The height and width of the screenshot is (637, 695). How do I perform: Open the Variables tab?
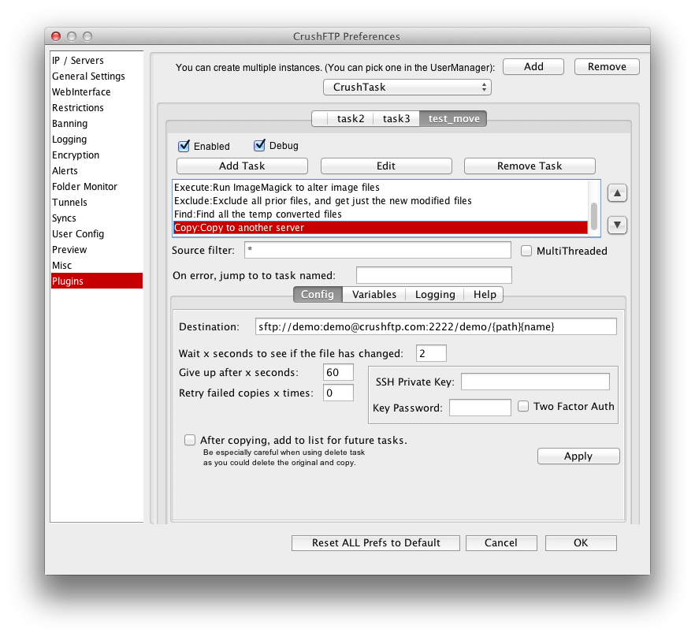(374, 295)
